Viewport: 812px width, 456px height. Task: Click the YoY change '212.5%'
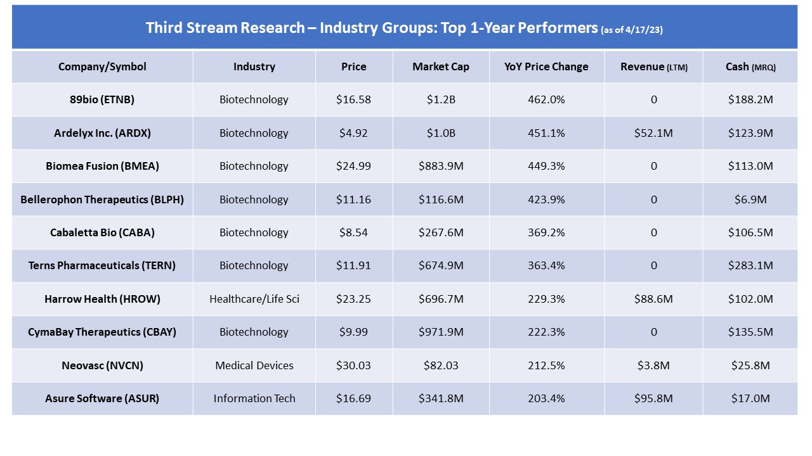pyautogui.click(x=546, y=365)
